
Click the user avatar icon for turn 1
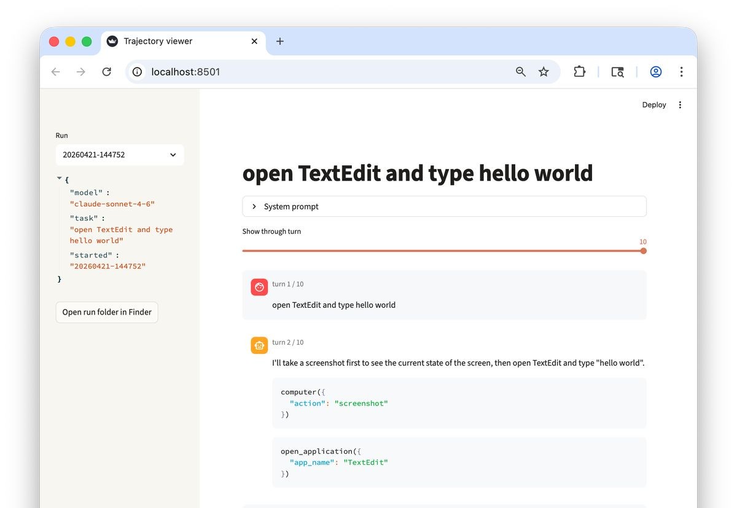pyautogui.click(x=259, y=287)
